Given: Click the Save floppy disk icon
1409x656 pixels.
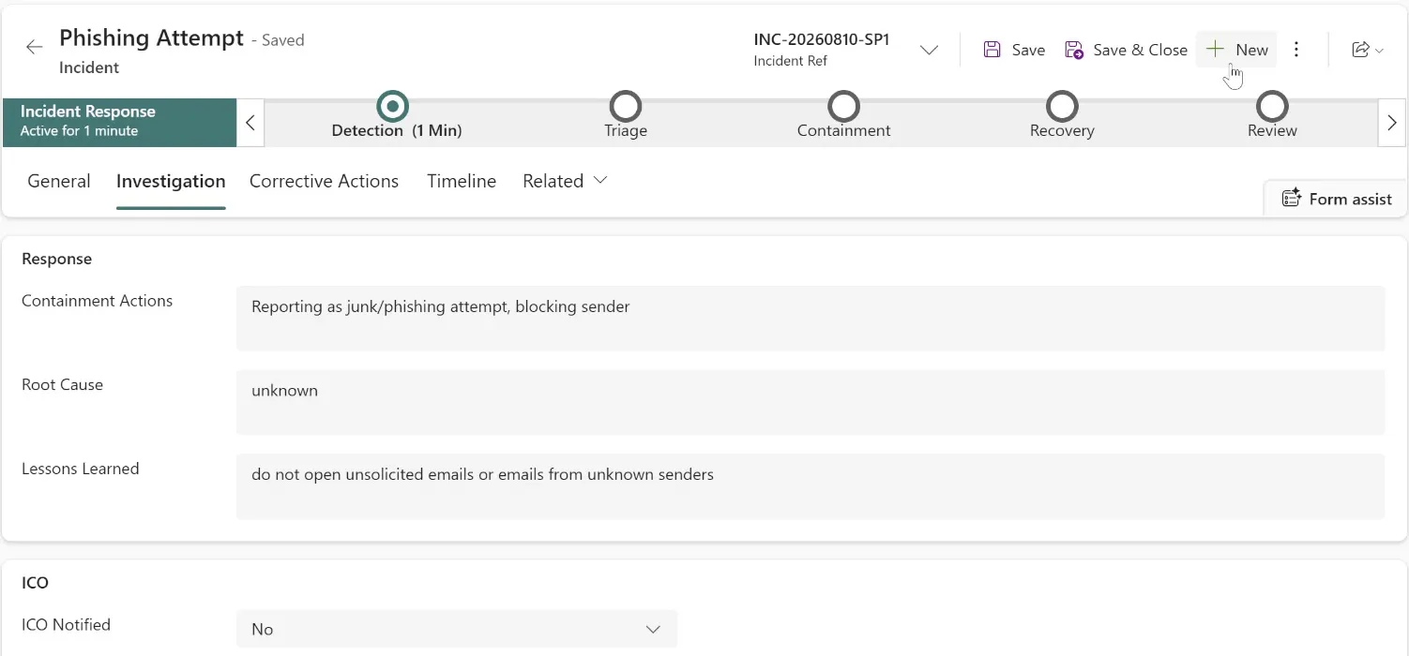Looking at the screenshot, I should pos(992,50).
